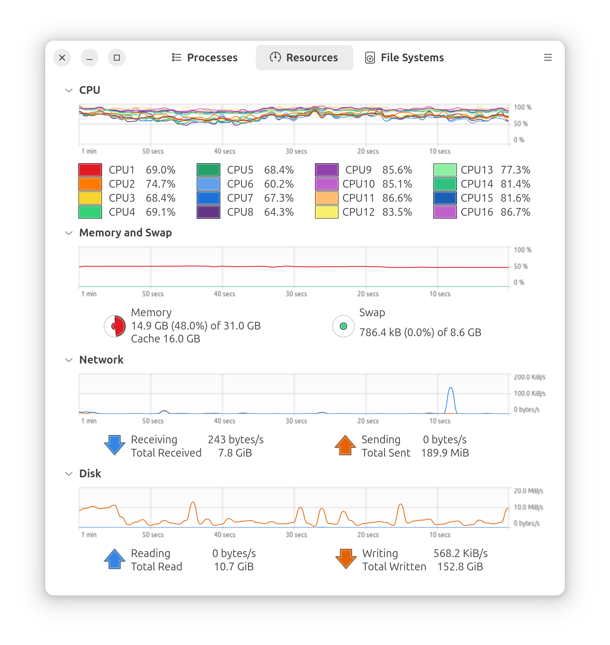
Task: Change the CPU1 red color swatch
Action: tap(90, 170)
